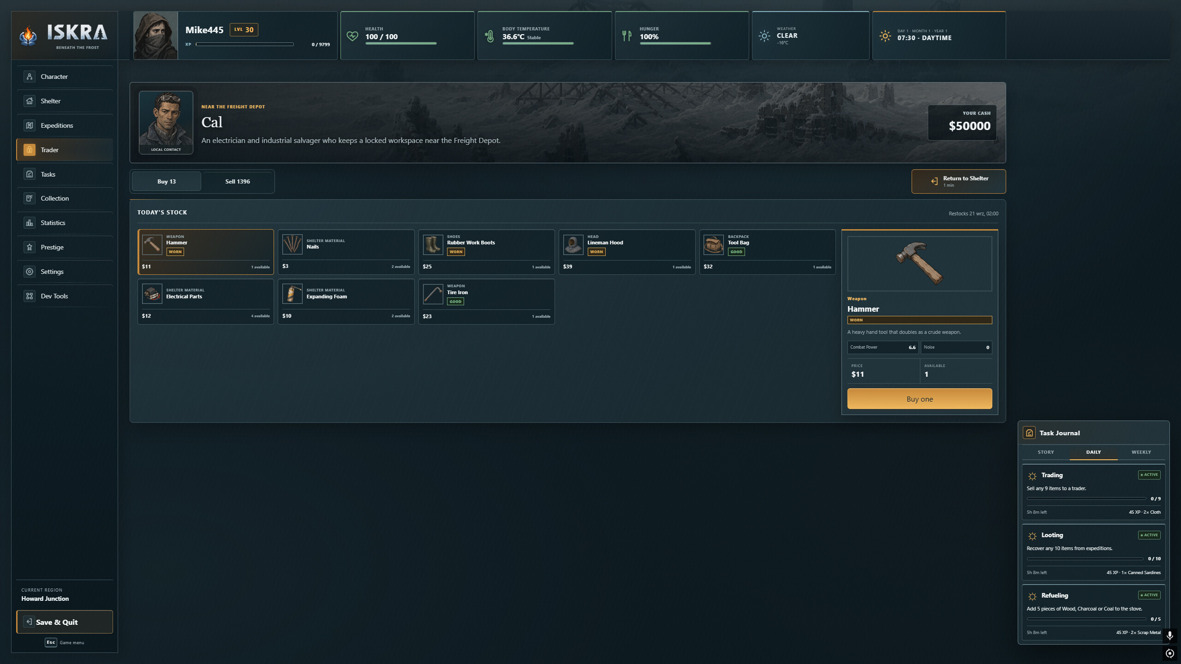Click the ISKRA flame logo
This screenshot has width=1181, height=664.
(29, 36)
